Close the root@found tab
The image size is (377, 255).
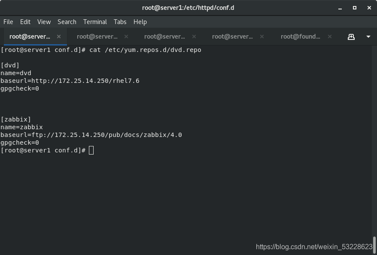click(330, 36)
